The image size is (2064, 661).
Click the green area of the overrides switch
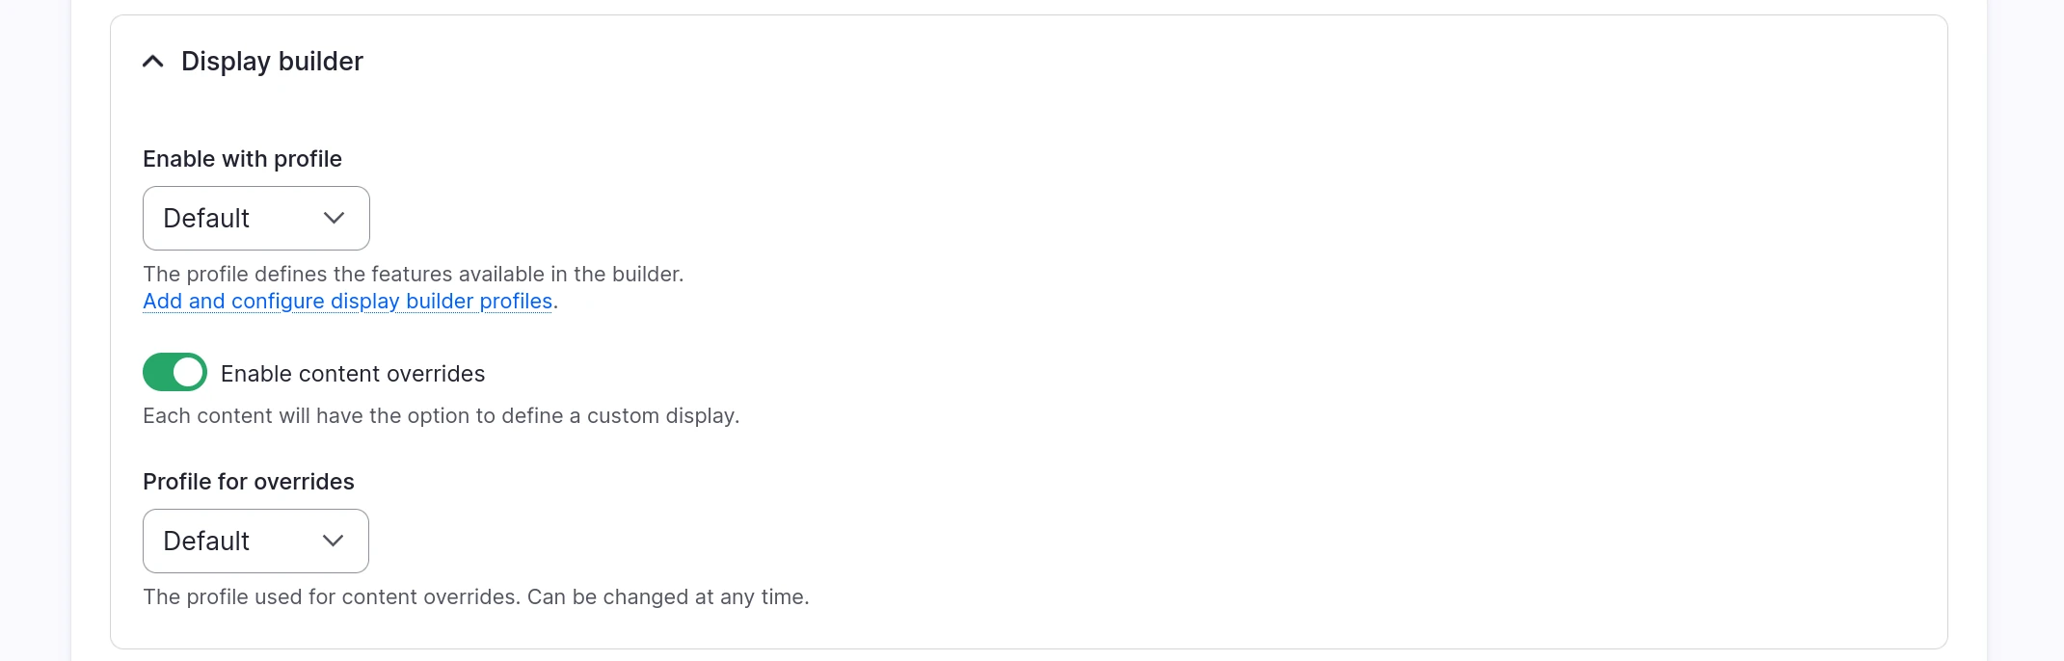(158, 373)
